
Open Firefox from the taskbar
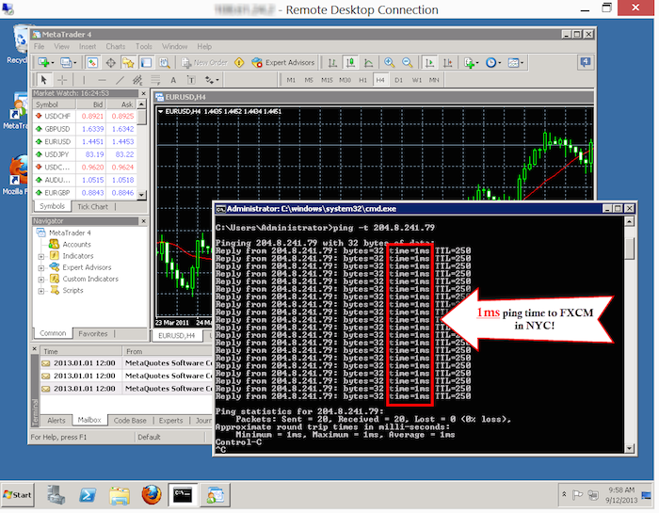click(152, 495)
